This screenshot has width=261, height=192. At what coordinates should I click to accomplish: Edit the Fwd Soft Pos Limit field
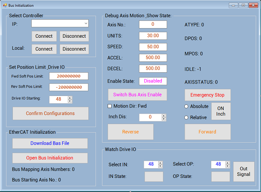(69, 76)
